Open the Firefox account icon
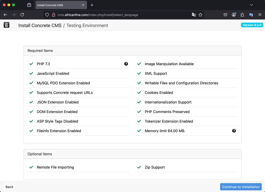This screenshot has width=265, height=192. click(x=234, y=15)
